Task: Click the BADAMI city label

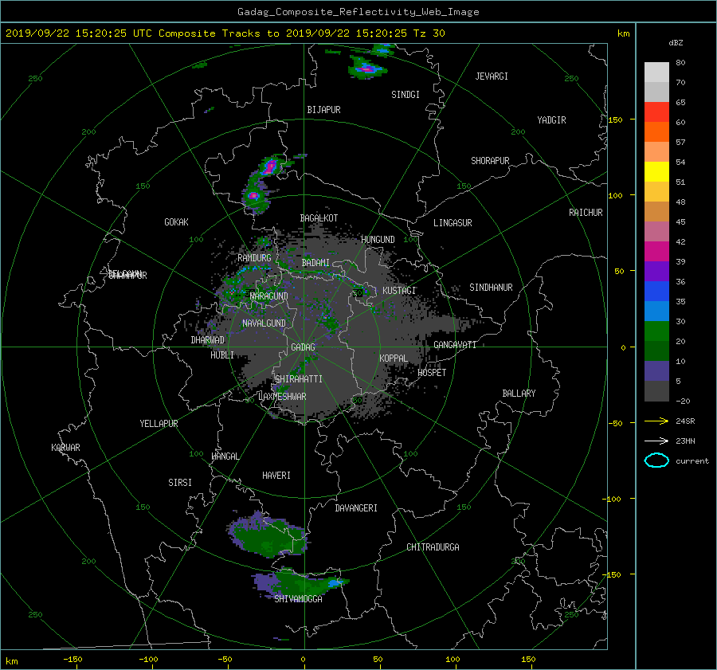Action: 315,263
